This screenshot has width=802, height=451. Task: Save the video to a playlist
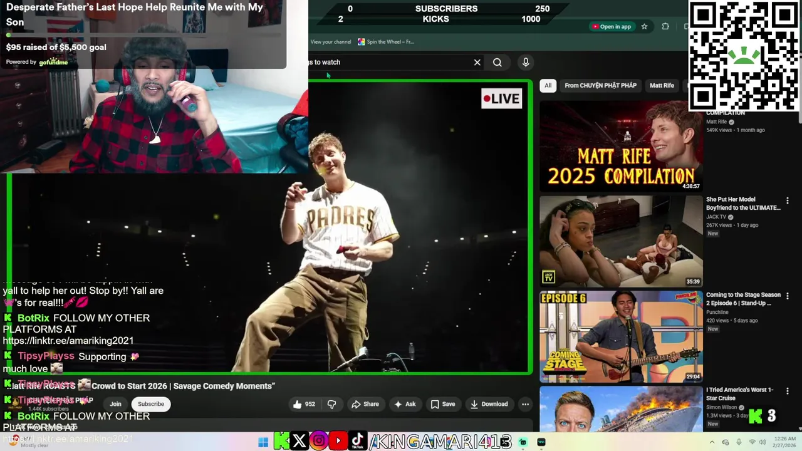coord(443,404)
